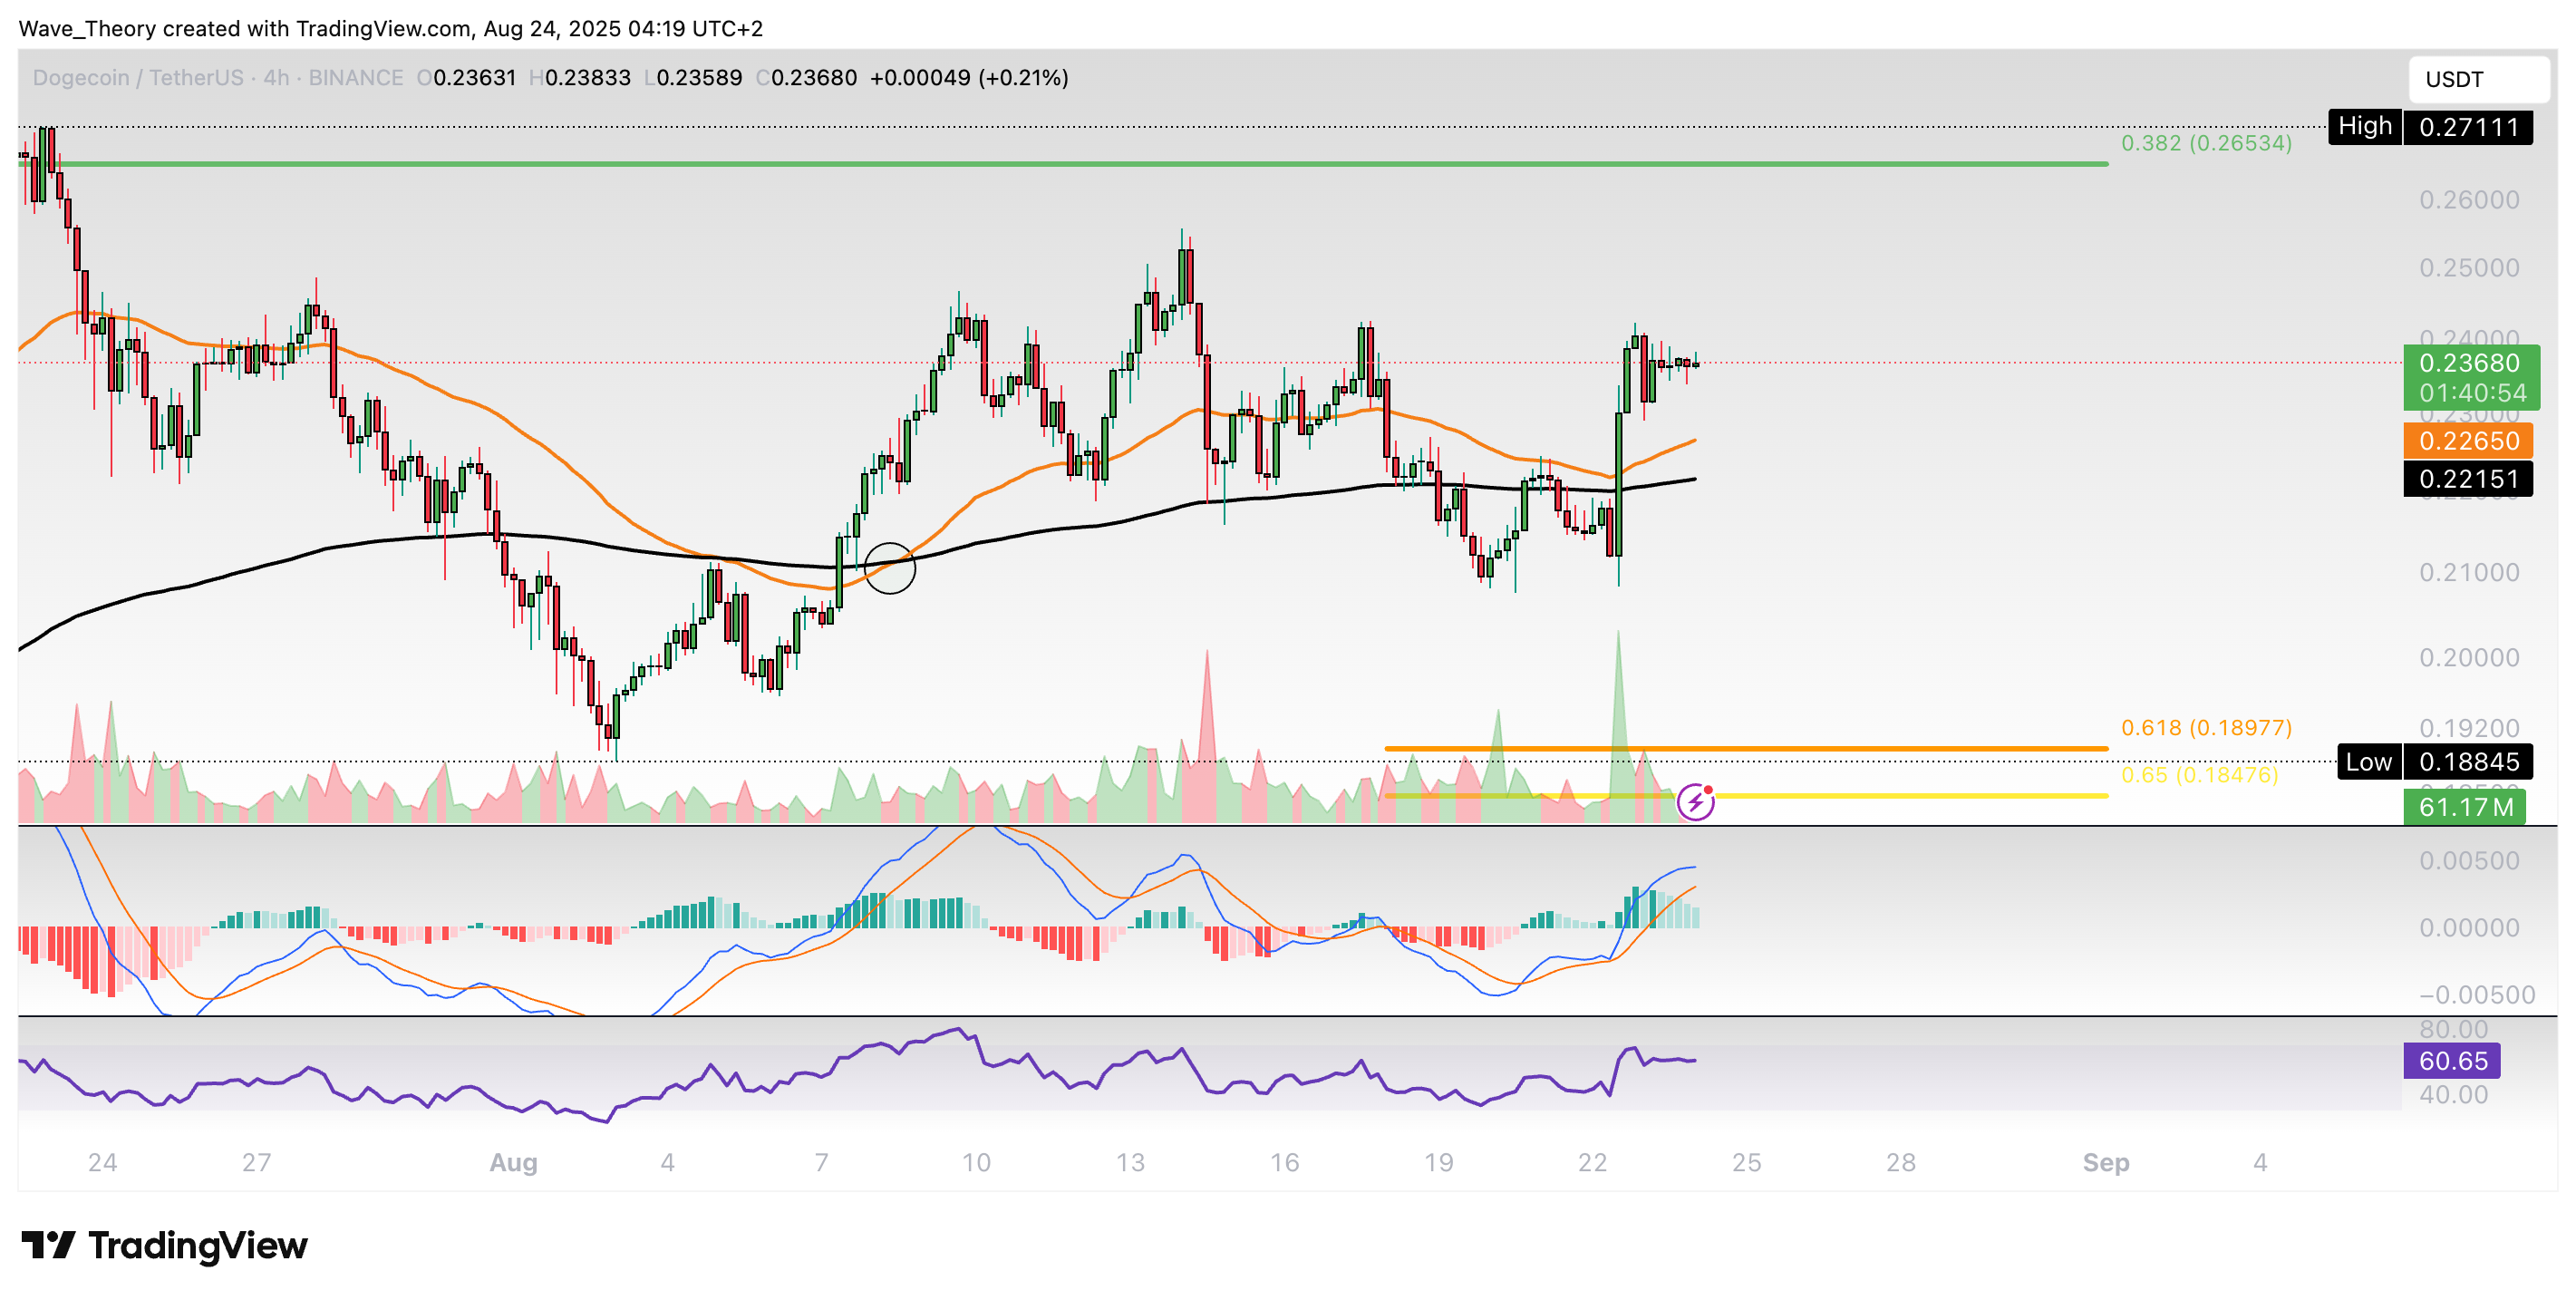
Task: Click the black 0.22151 moving average label
Action: coord(2468,479)
